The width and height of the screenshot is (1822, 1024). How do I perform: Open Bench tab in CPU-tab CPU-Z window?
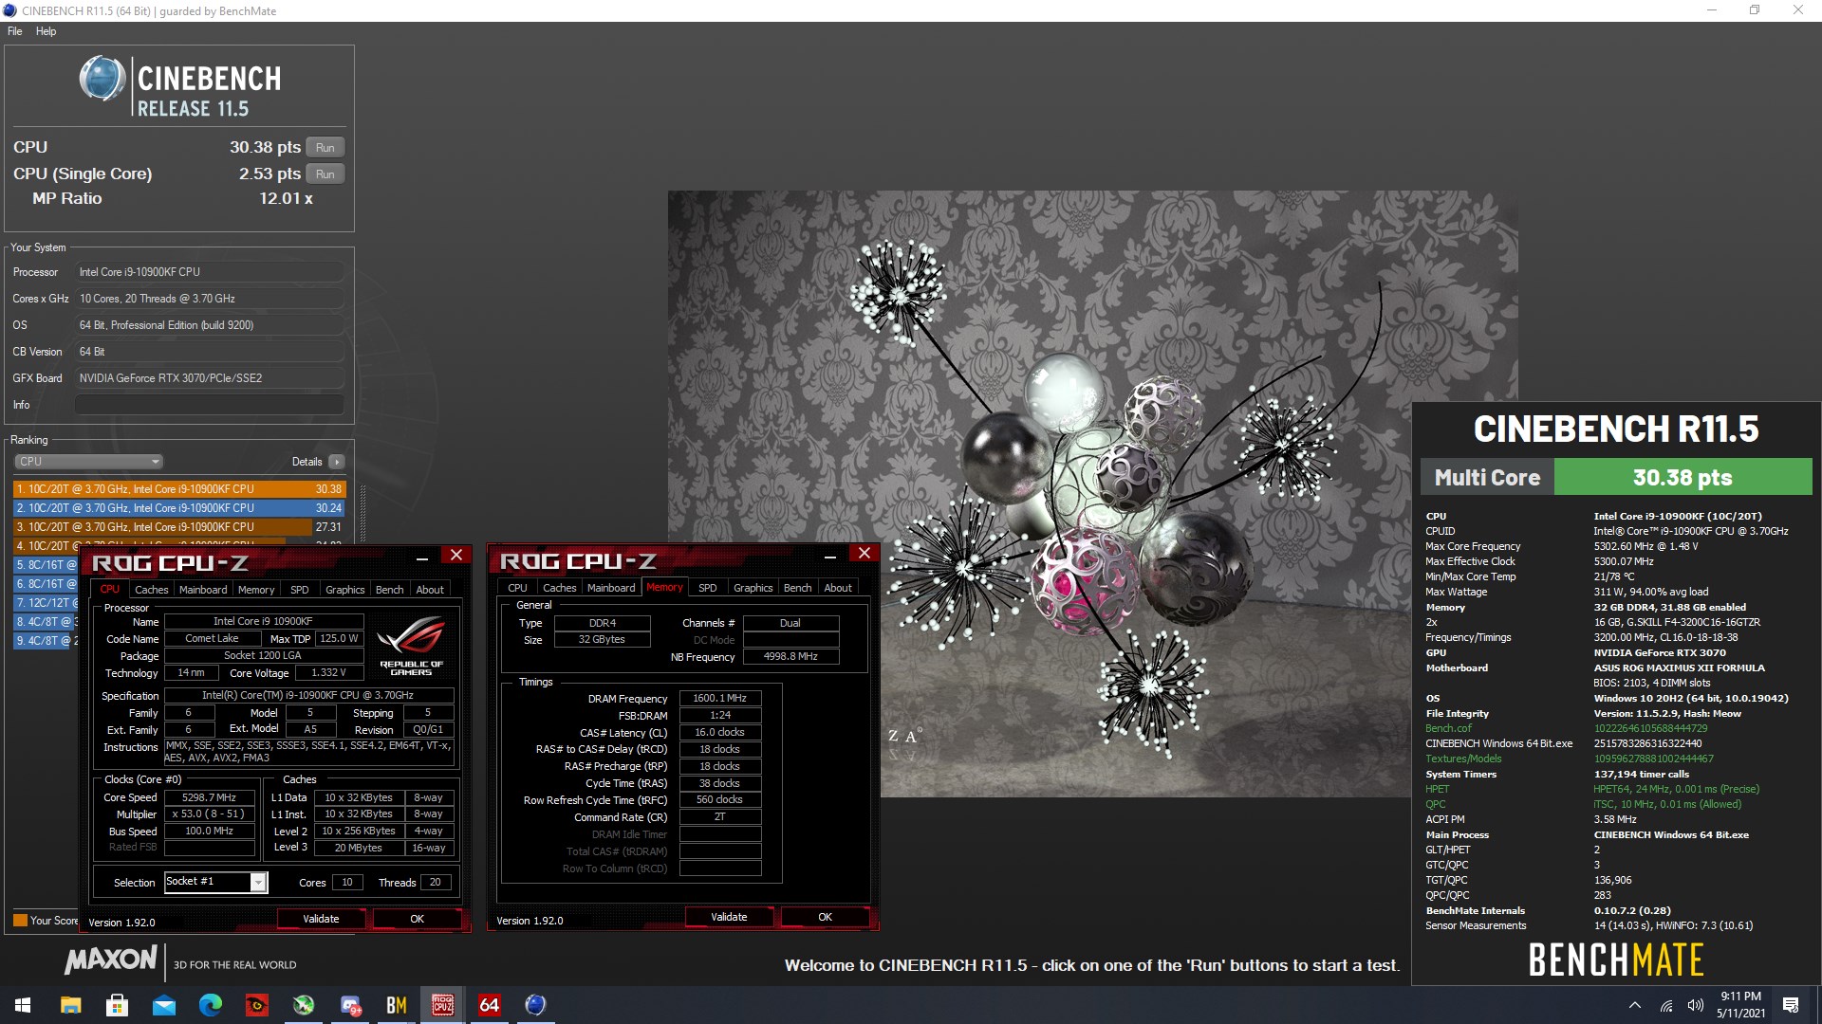[390, 590]
